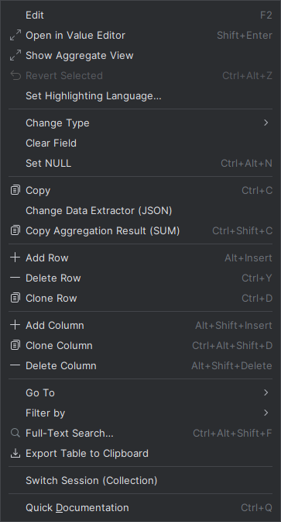Click the copy icon beside Copy Aggregation Result

pyautogui.click(x=15, y=230)
